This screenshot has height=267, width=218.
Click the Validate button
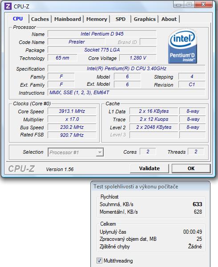149,168
